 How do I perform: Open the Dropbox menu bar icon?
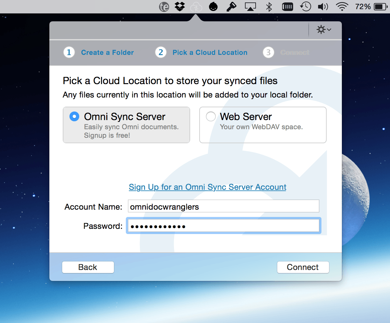pyautogui.click(x=180, y=7)
